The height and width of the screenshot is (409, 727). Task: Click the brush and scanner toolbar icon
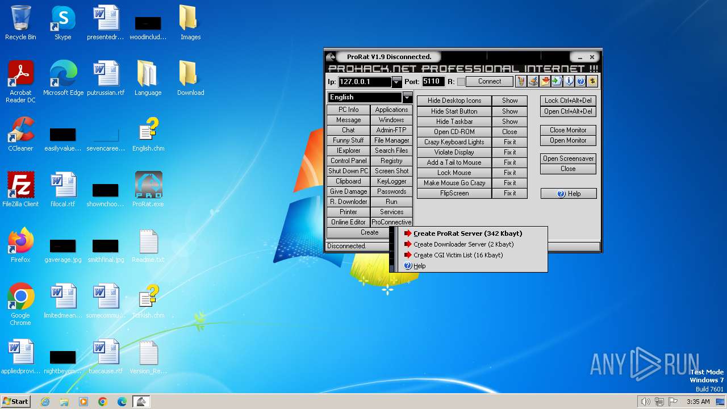[x=533, y=82]
